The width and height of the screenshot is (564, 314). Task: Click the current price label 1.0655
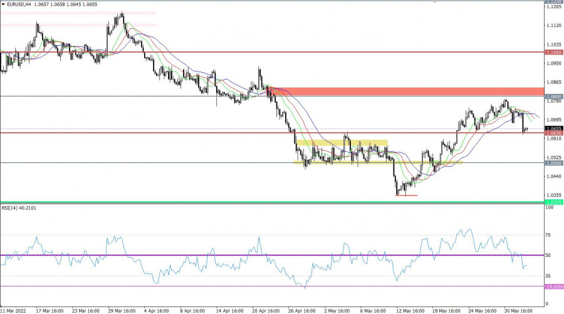coord(554,128)
